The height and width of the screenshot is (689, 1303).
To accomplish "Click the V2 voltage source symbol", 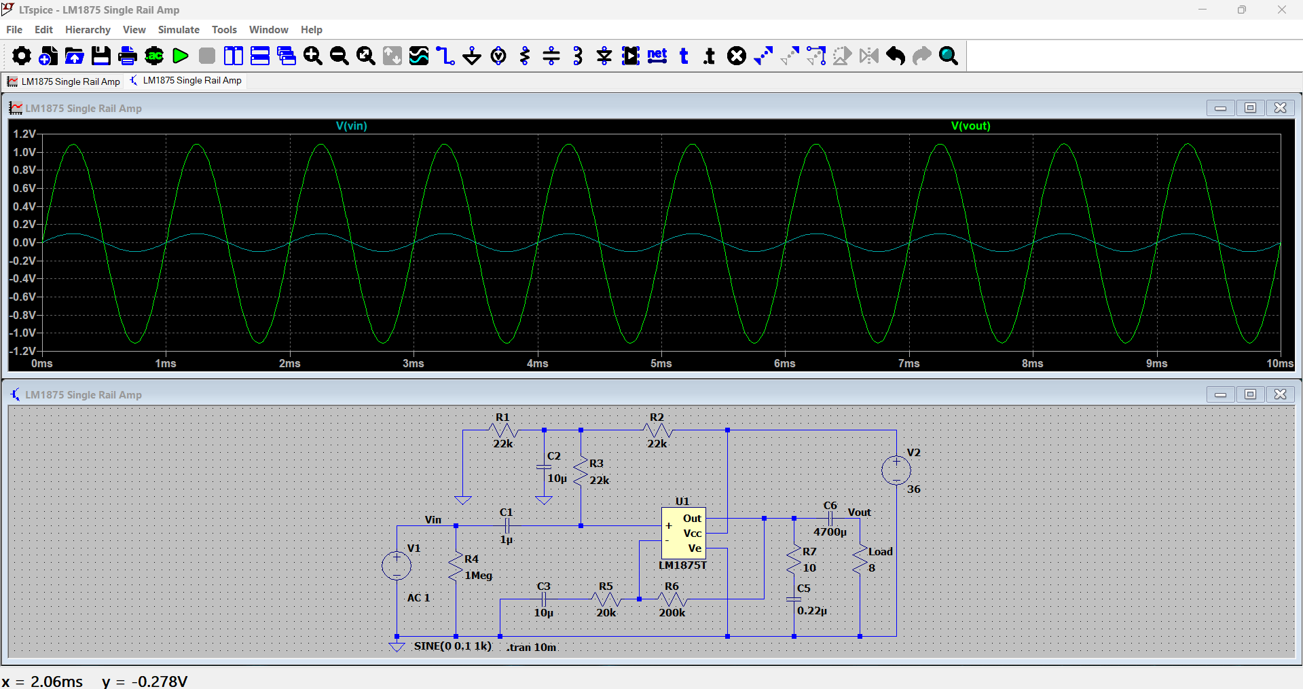I will pyautogui.click(x=896, y=470).
